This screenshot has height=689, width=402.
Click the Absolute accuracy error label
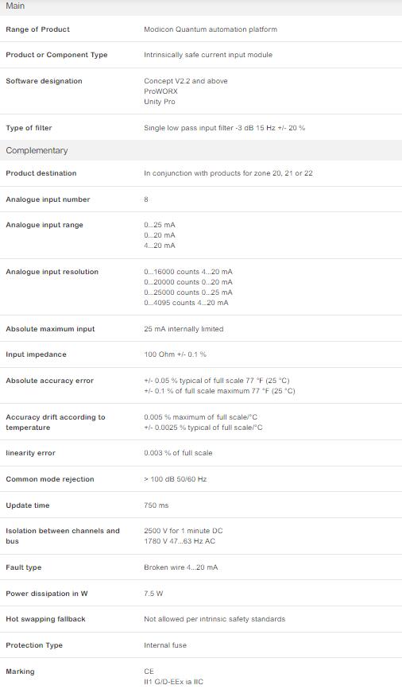pos(49,381)
